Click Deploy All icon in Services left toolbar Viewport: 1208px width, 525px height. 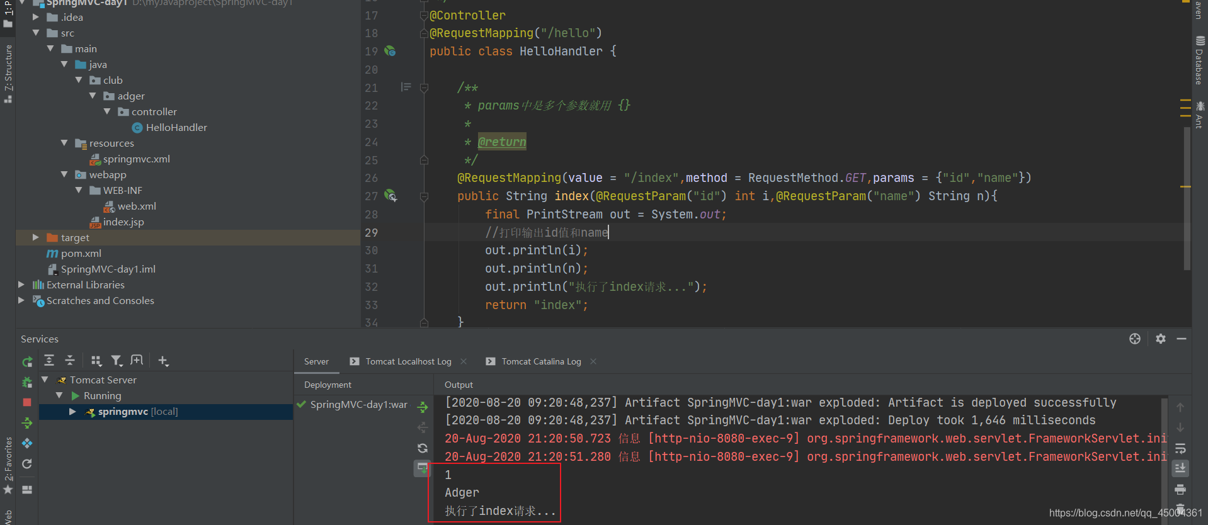(x=27, y=423)
